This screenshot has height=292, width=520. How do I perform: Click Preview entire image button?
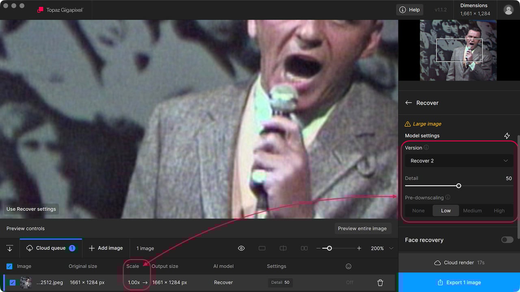point(362,229)
